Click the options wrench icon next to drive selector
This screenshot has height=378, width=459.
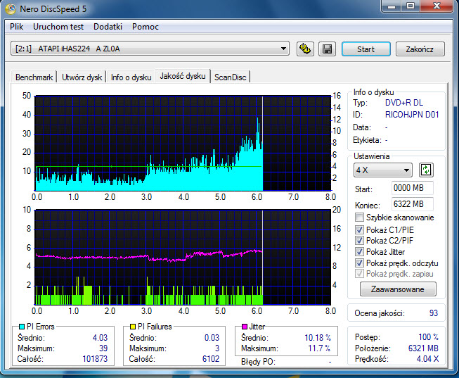305,49
